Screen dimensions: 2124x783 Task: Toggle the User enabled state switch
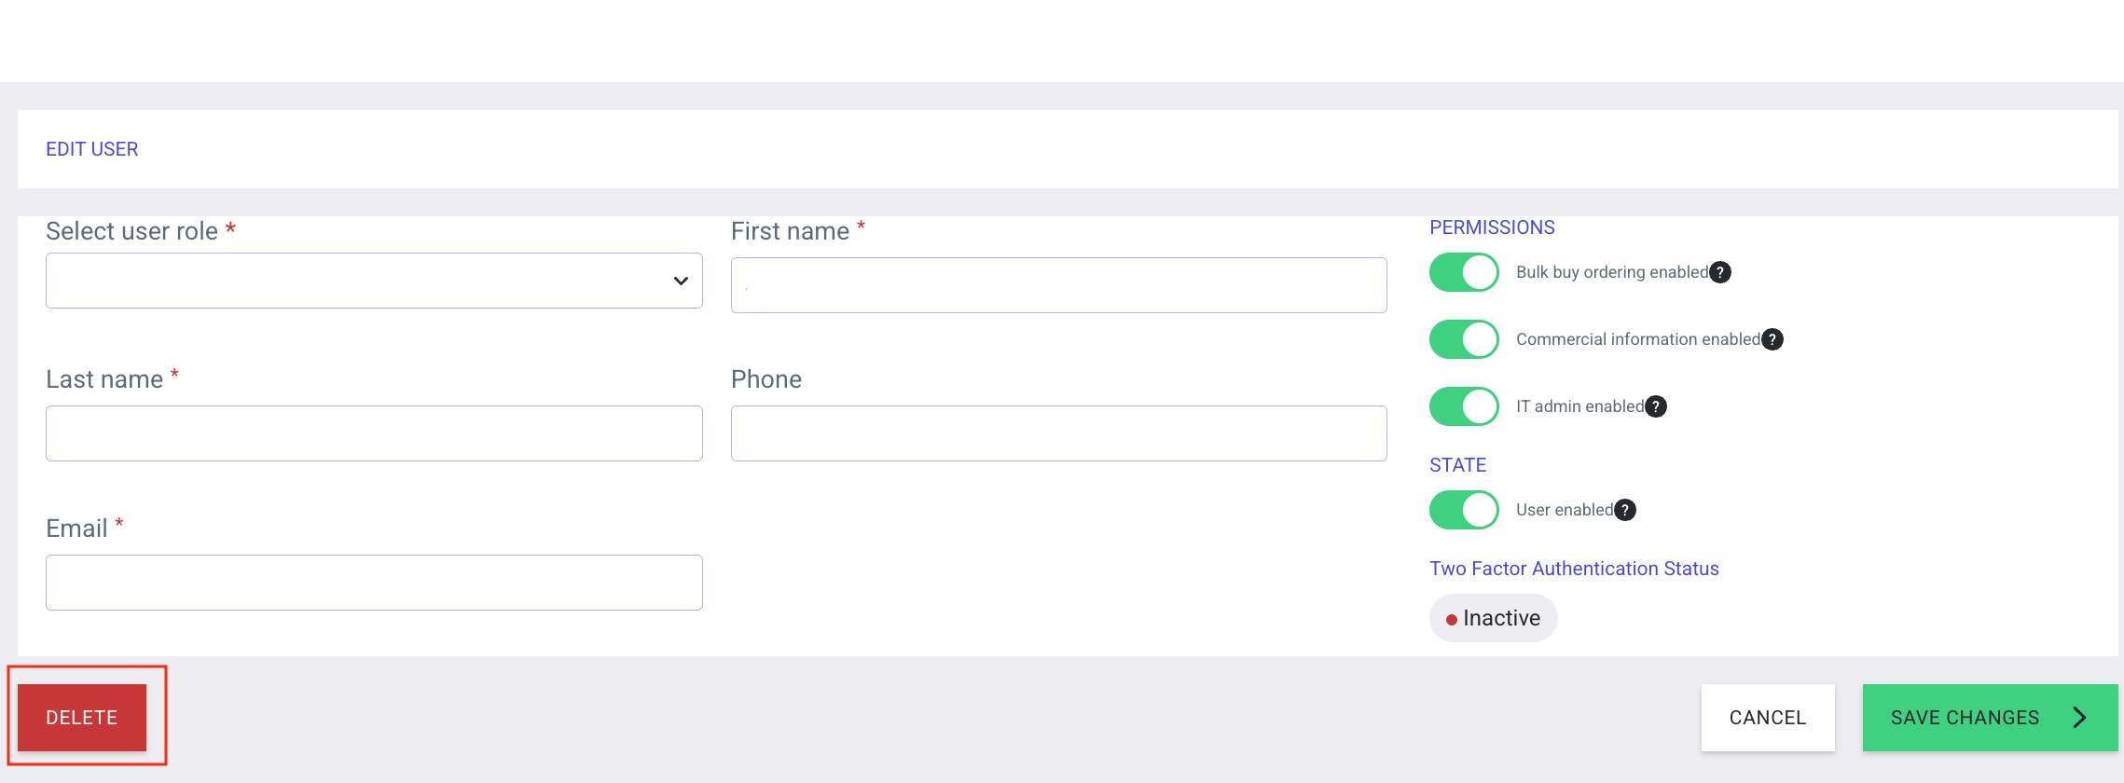[x=1464, y=510]
